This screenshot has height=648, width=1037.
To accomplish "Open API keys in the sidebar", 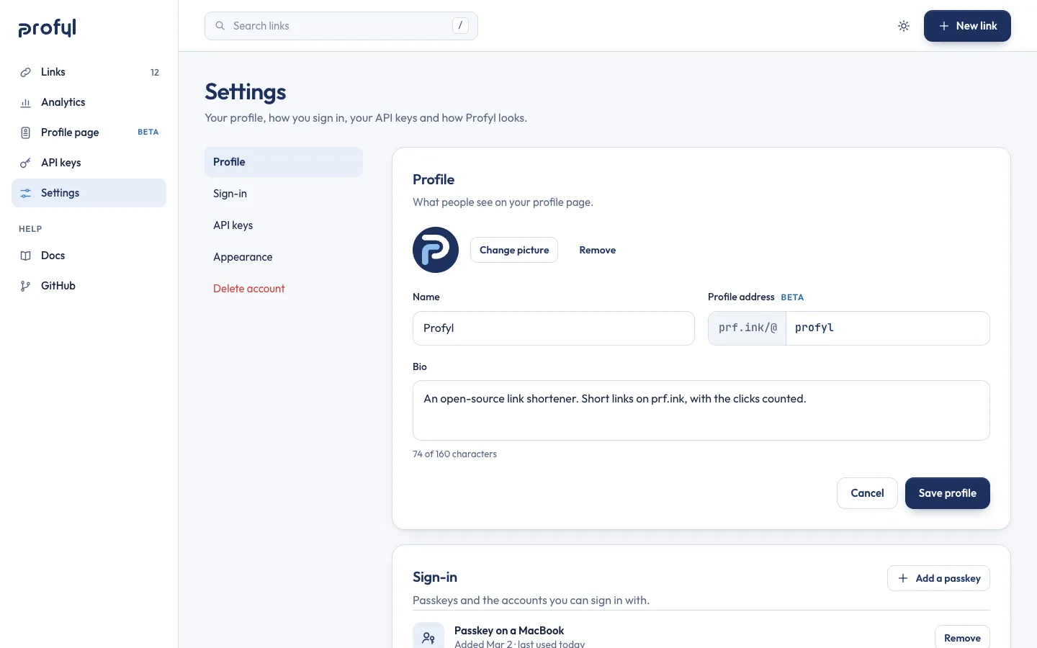I will [89, 163].
